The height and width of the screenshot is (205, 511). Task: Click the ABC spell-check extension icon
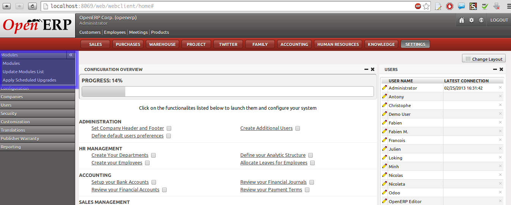pos(485,6)
